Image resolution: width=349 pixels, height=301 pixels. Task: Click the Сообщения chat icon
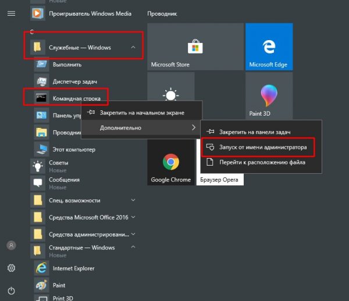[38, 183]
